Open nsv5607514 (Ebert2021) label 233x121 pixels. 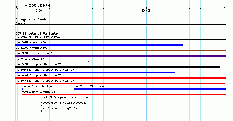pyautogui.click(x=39, y=86)
